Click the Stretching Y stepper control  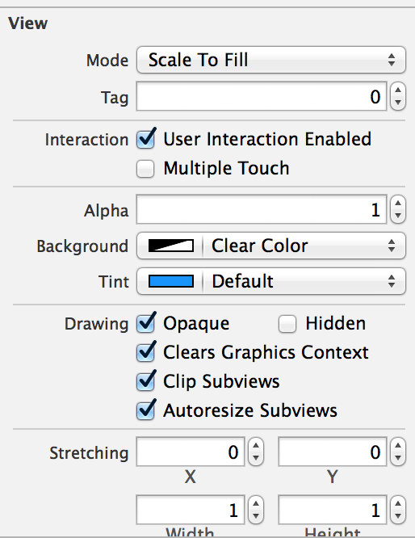click(x=398, y=452)
